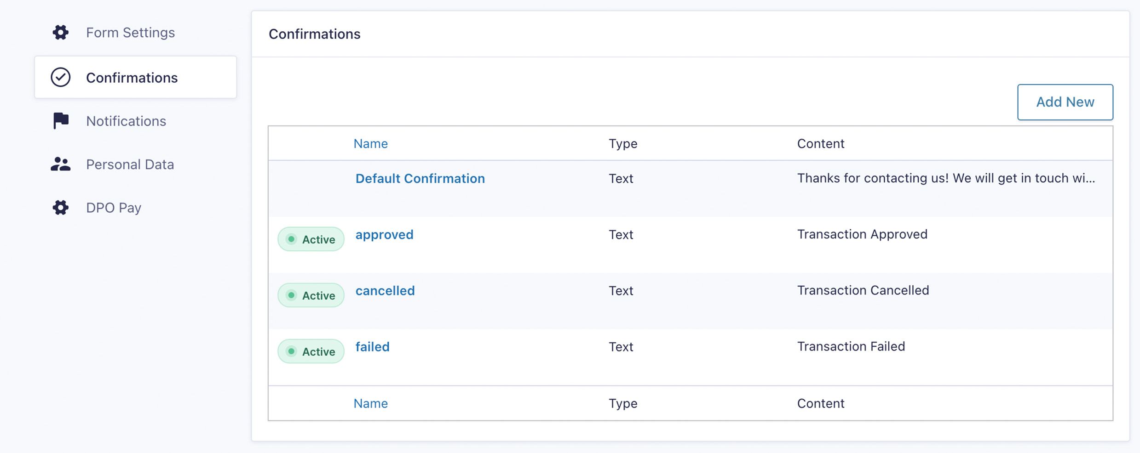Screen dimensions: 1140x453
Task: Open the approved confirmation
Action: coord(385,235)
